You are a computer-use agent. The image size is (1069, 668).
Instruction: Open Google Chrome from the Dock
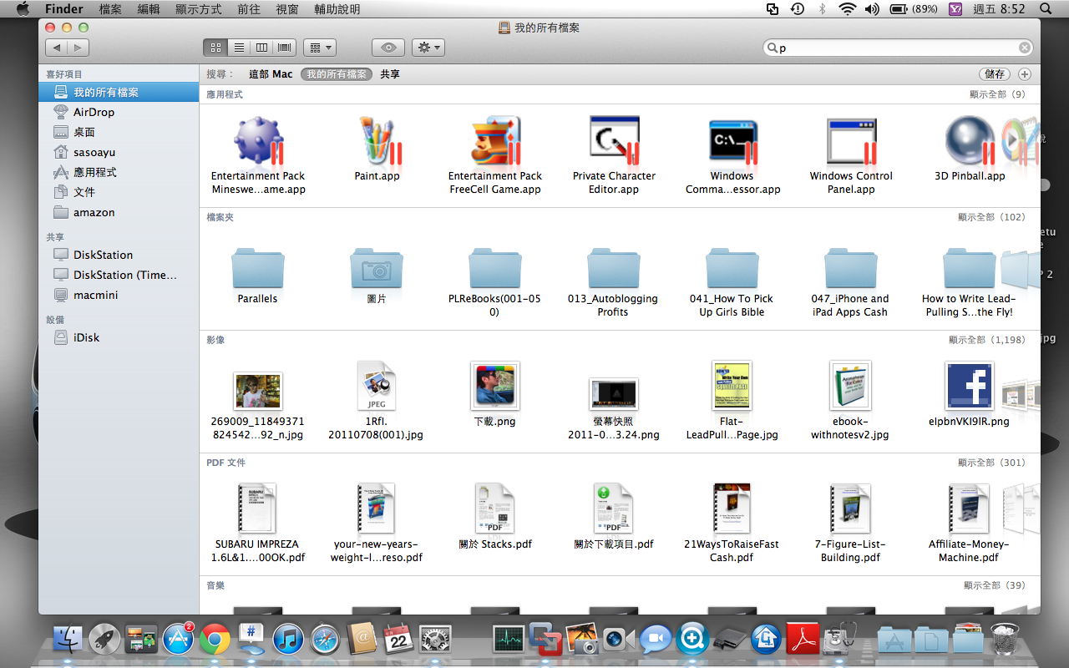pos(215,640)
